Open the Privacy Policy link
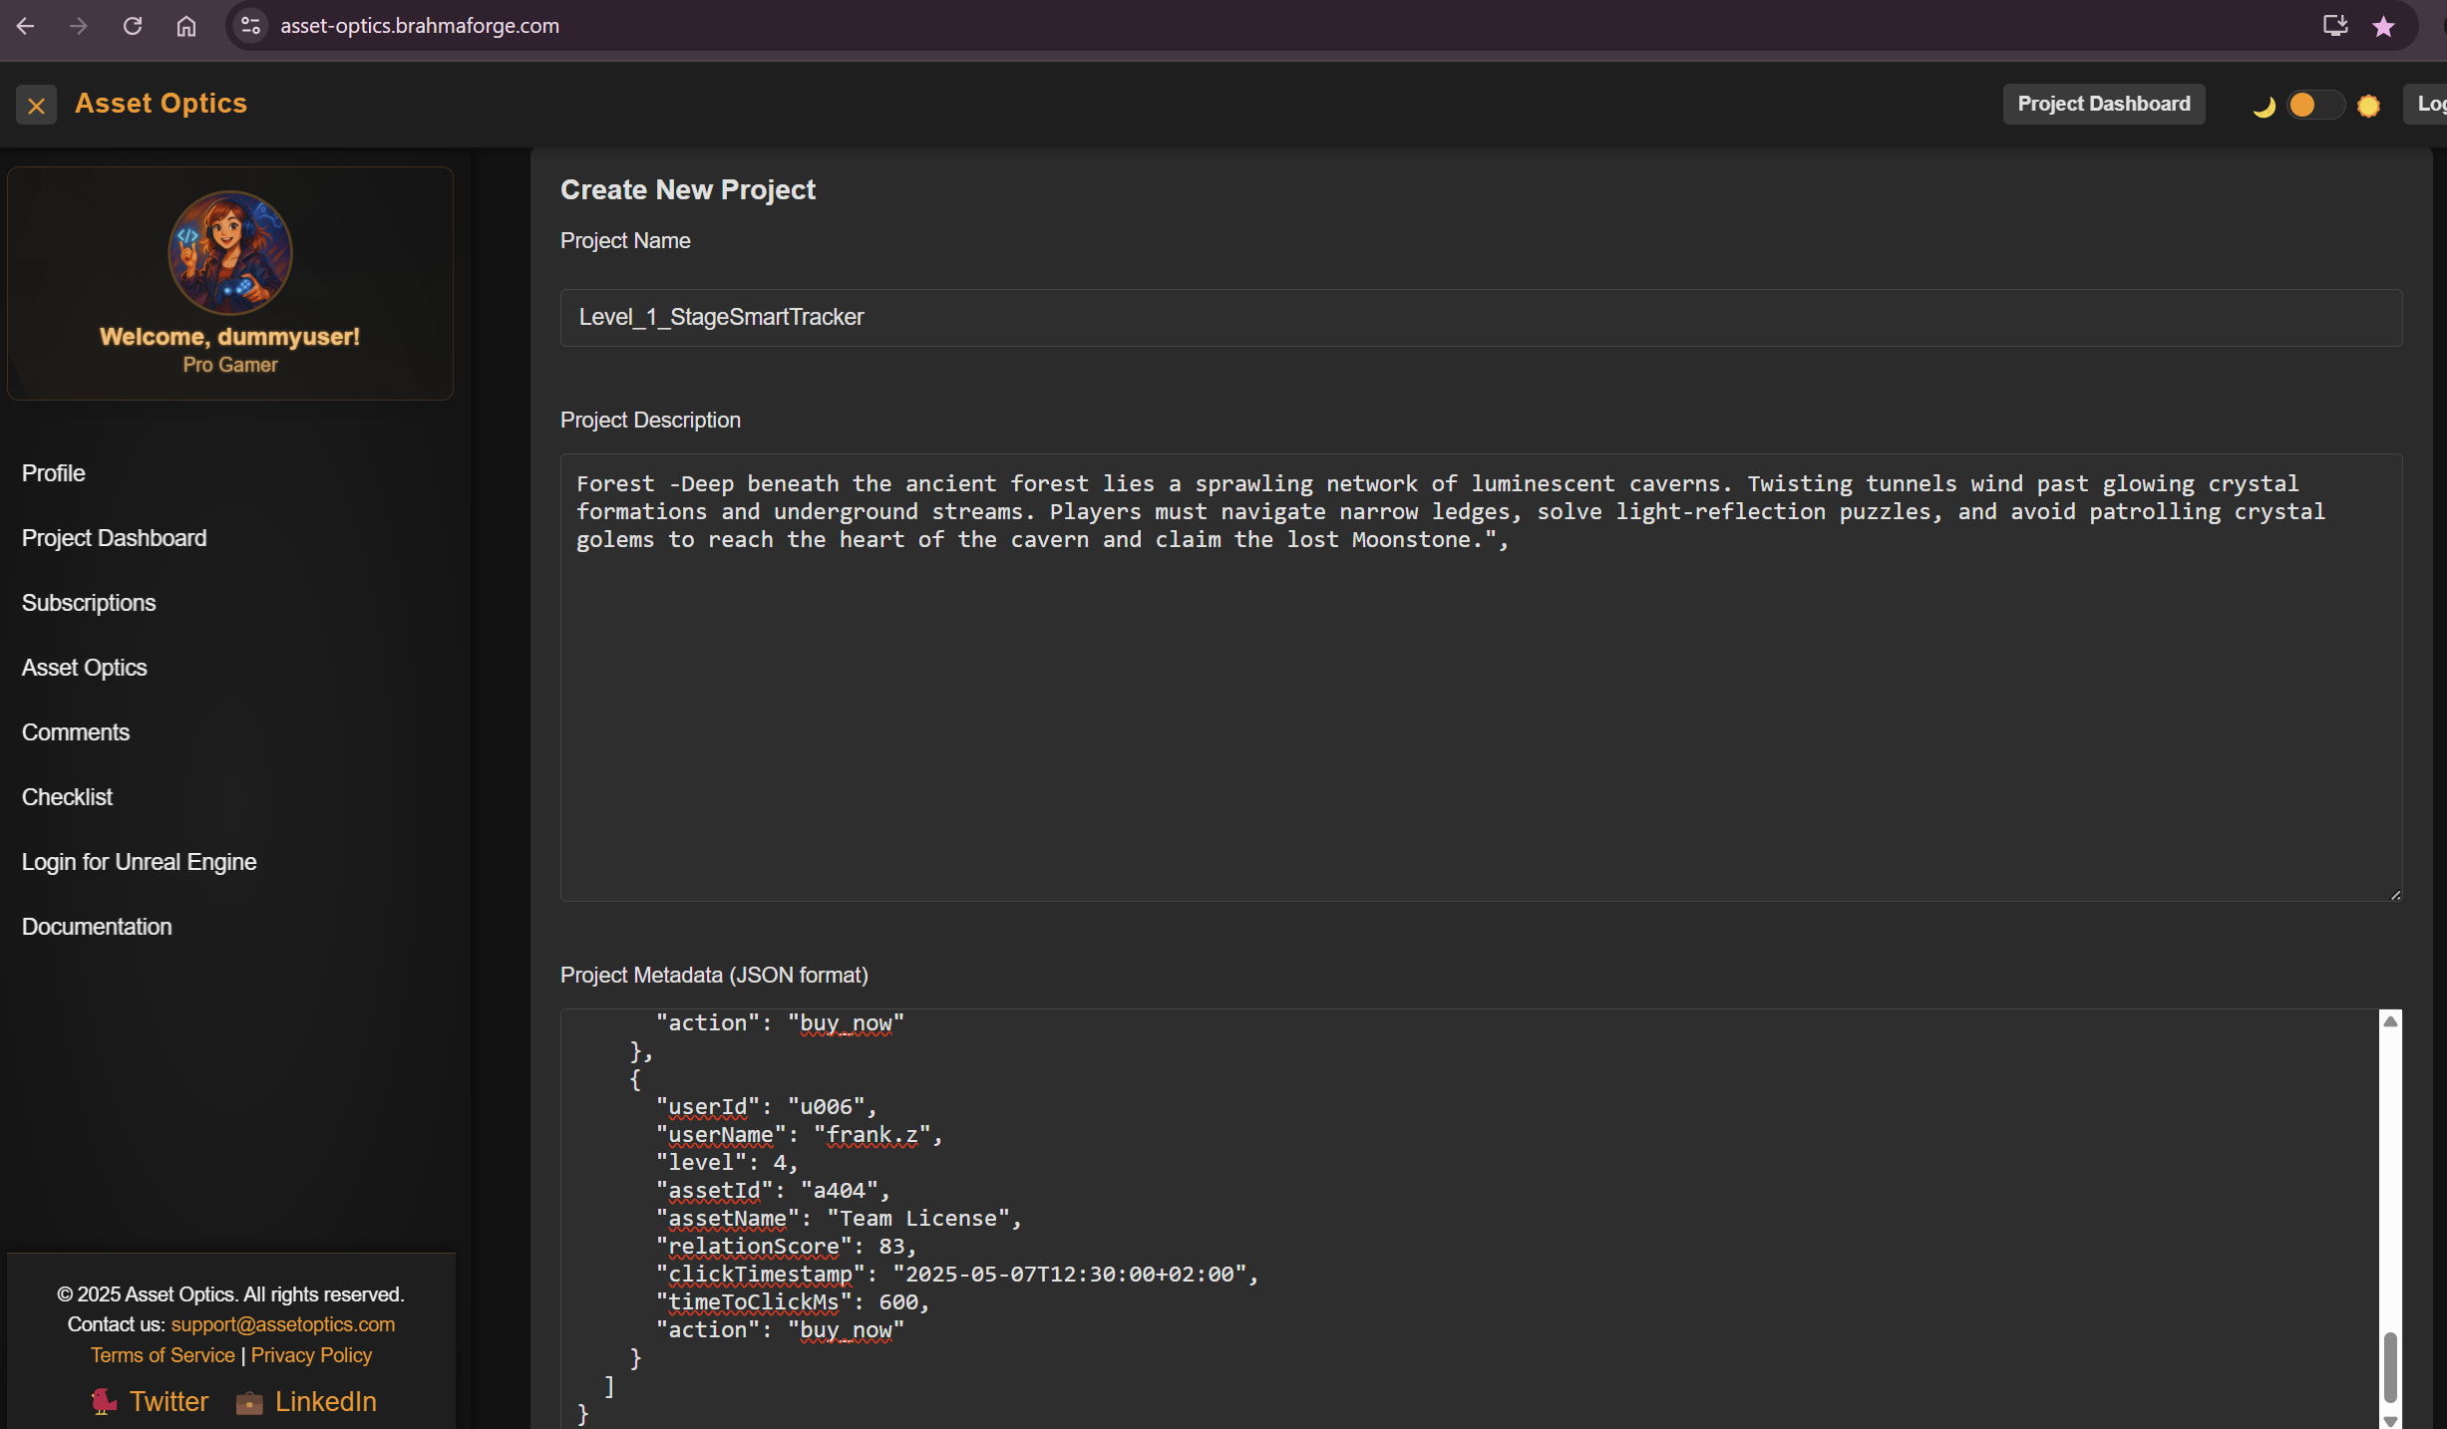This screenshot has width=2447, height=1429. [310, 1355]
